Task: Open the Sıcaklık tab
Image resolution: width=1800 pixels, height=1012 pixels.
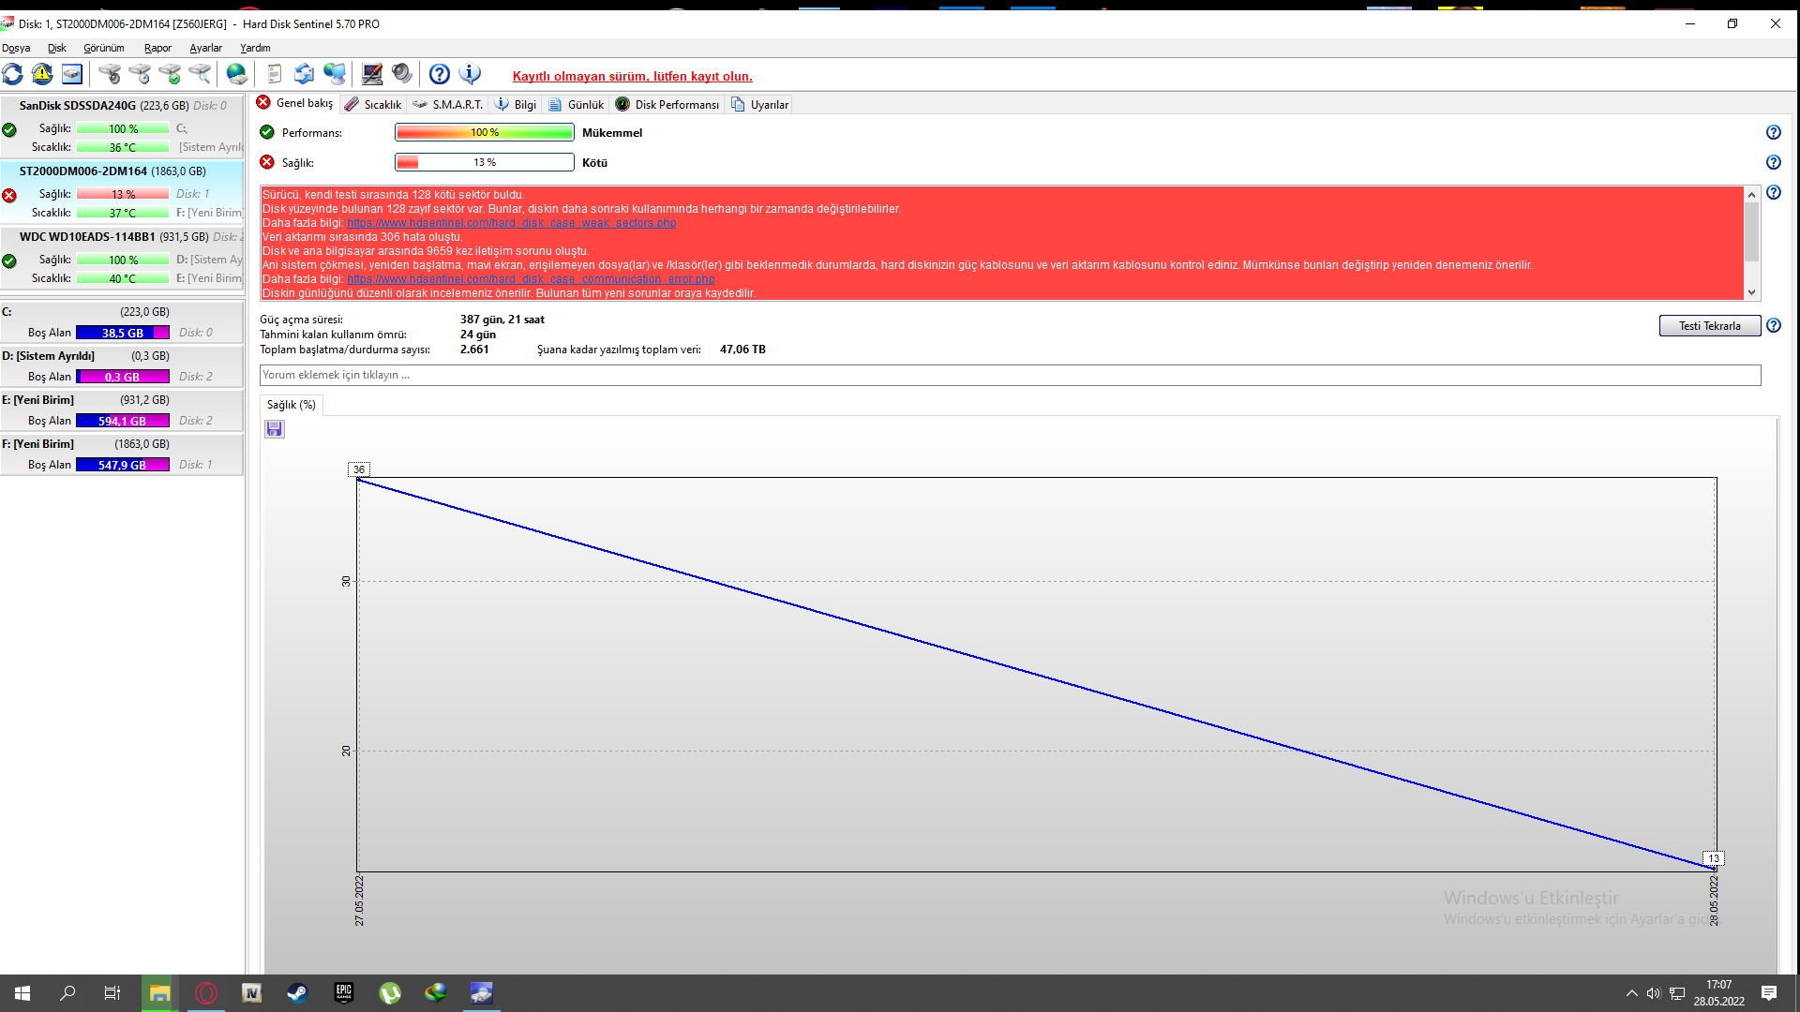Action: coord(373,105)
